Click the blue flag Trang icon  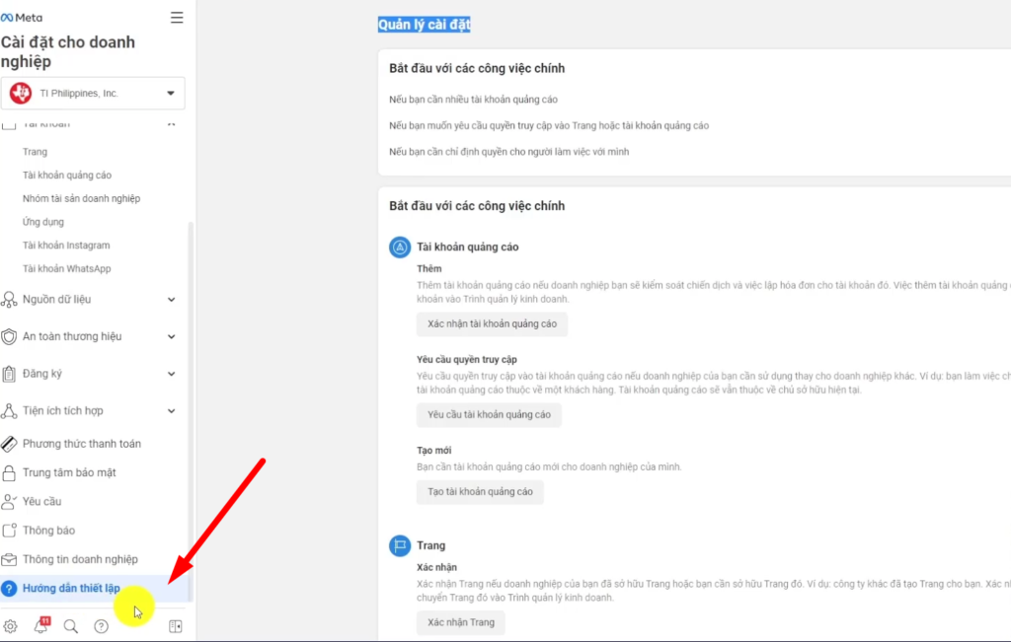pyautogui.click(x=400, y=545)
